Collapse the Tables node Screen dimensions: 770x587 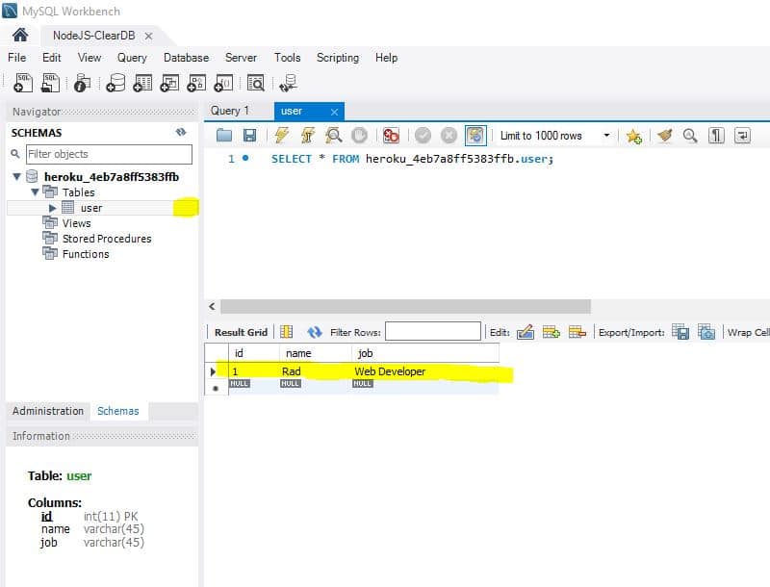coord(35,191)
